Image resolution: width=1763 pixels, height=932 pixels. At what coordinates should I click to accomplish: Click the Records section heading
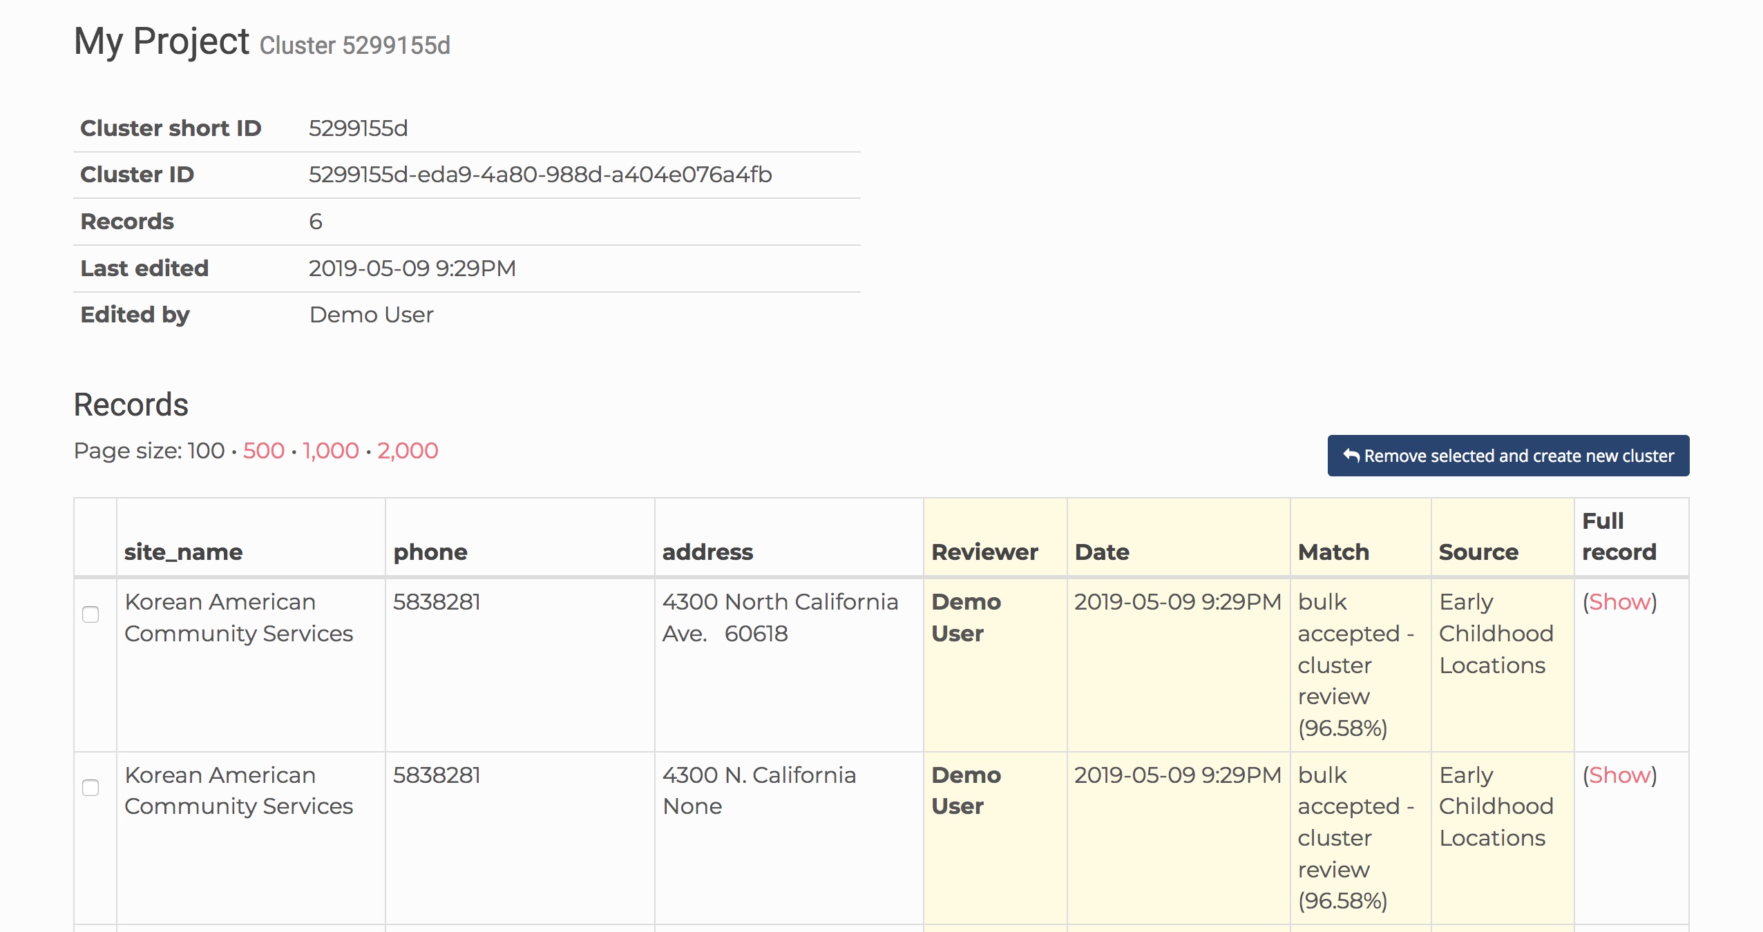click(131, 405)
